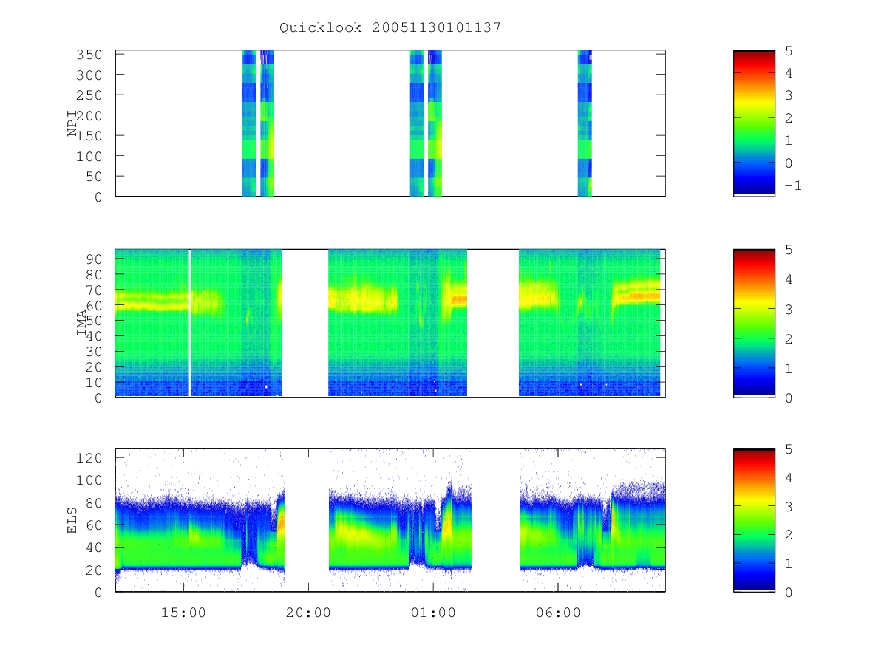Click the last NPI data strip near 07:00
Image resolution: width=887 pixels, height=665 pixels.
pos(585,123)
